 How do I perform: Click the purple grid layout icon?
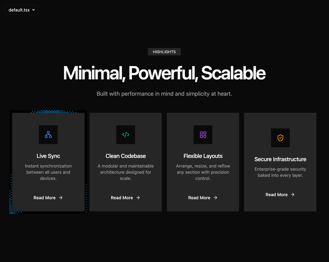203,135
